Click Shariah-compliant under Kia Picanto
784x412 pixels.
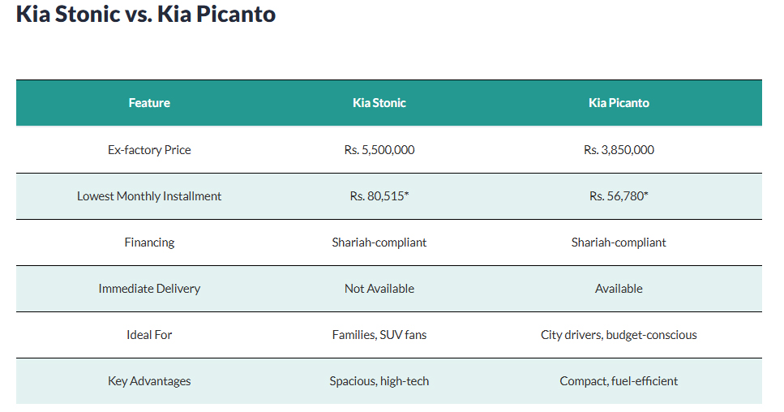click(619, 242)
